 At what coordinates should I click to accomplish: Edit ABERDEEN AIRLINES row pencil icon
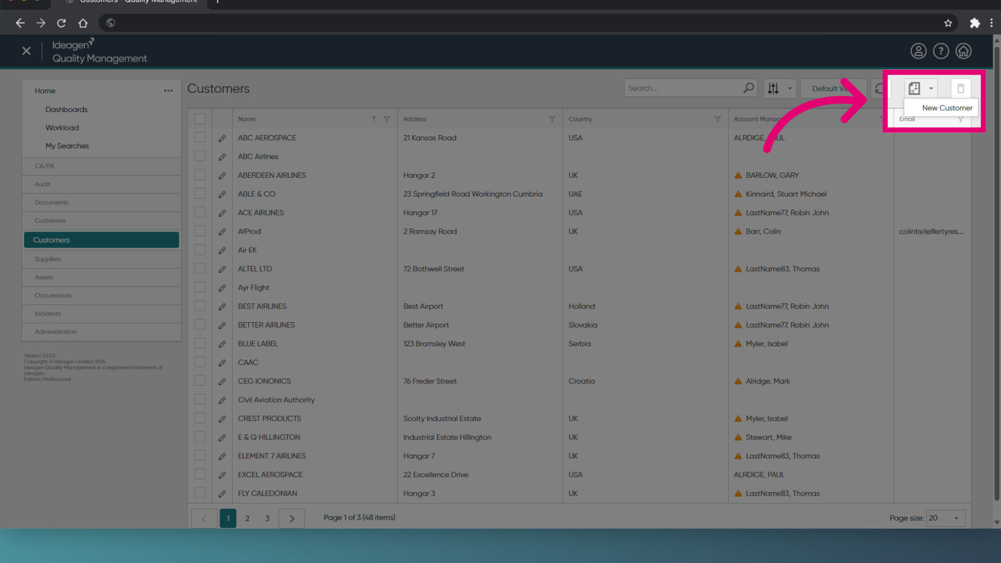click(x=222, y=176)
